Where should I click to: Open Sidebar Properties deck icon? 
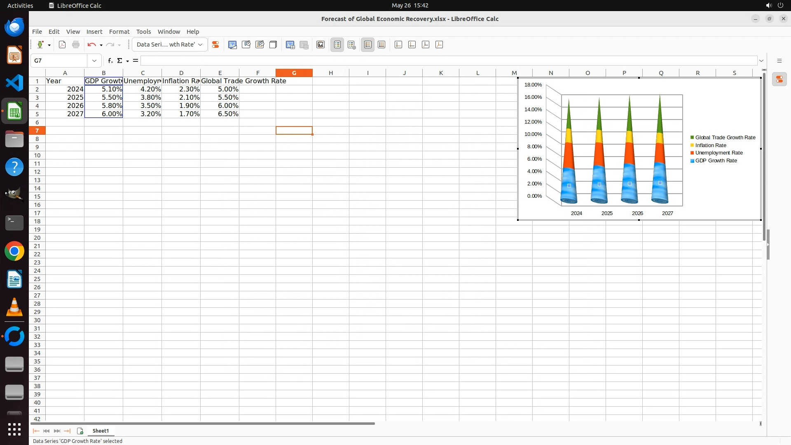(x=779, y=80)
